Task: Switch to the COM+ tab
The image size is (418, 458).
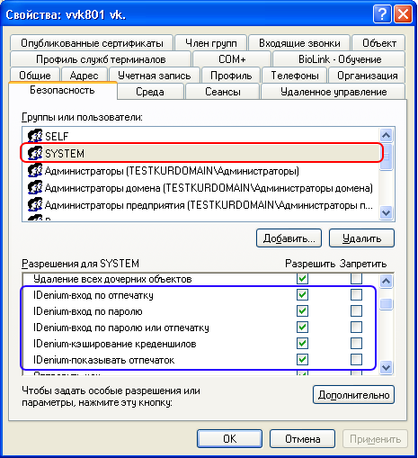Action: click(x=232, y=59)
